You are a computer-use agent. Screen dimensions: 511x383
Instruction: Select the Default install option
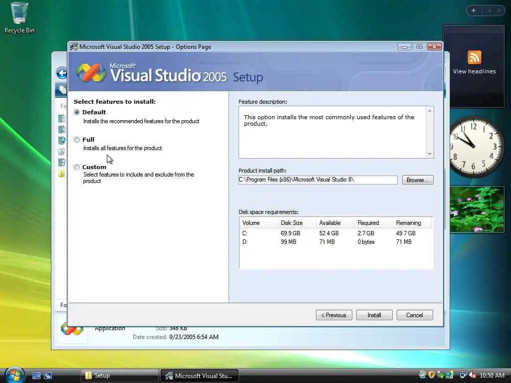(77, 112)
